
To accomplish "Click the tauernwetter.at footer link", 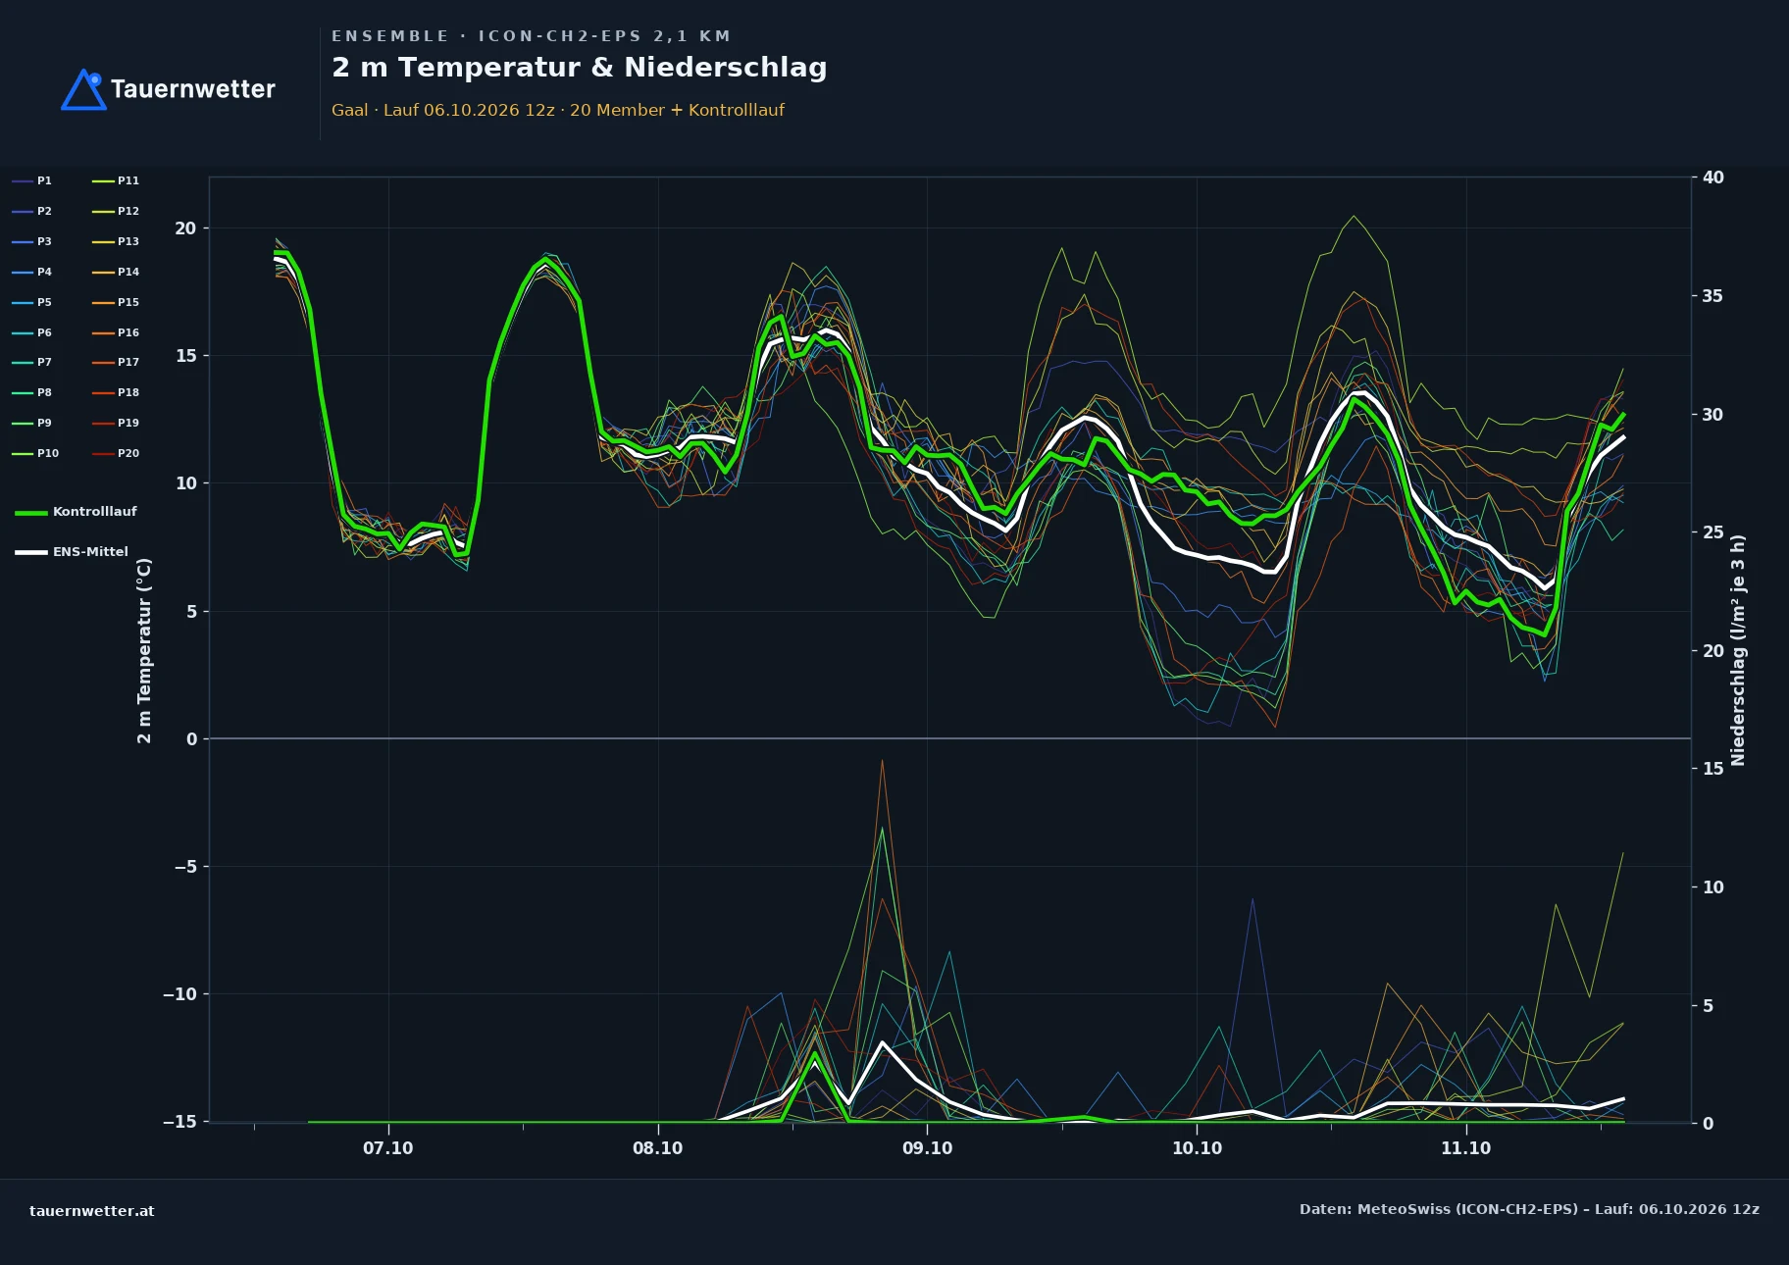I will click(x=91, y=1211).
